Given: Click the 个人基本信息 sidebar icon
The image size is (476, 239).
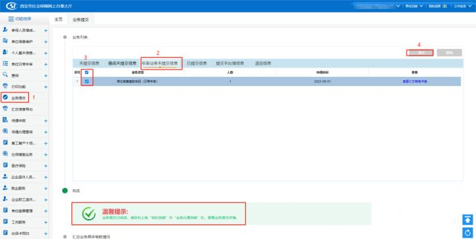Looking at the screenshot, I should [5, 52].
